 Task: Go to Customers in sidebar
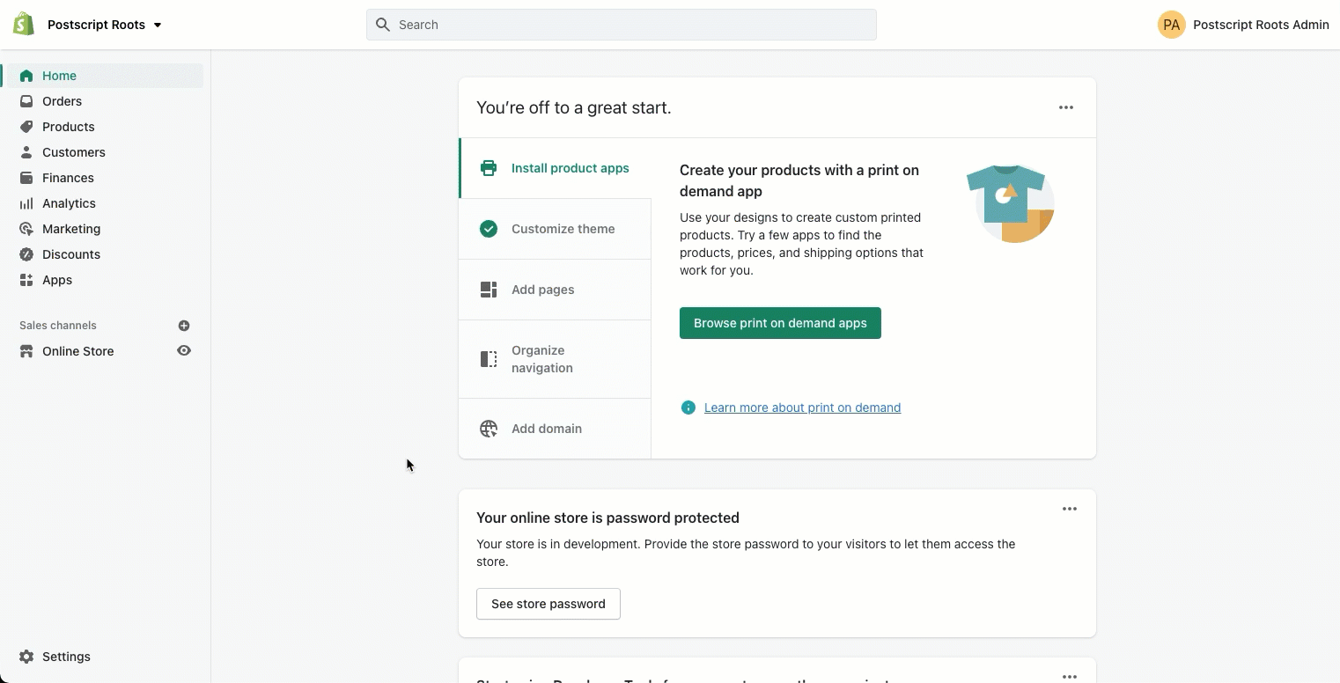[x=73, y=152]
